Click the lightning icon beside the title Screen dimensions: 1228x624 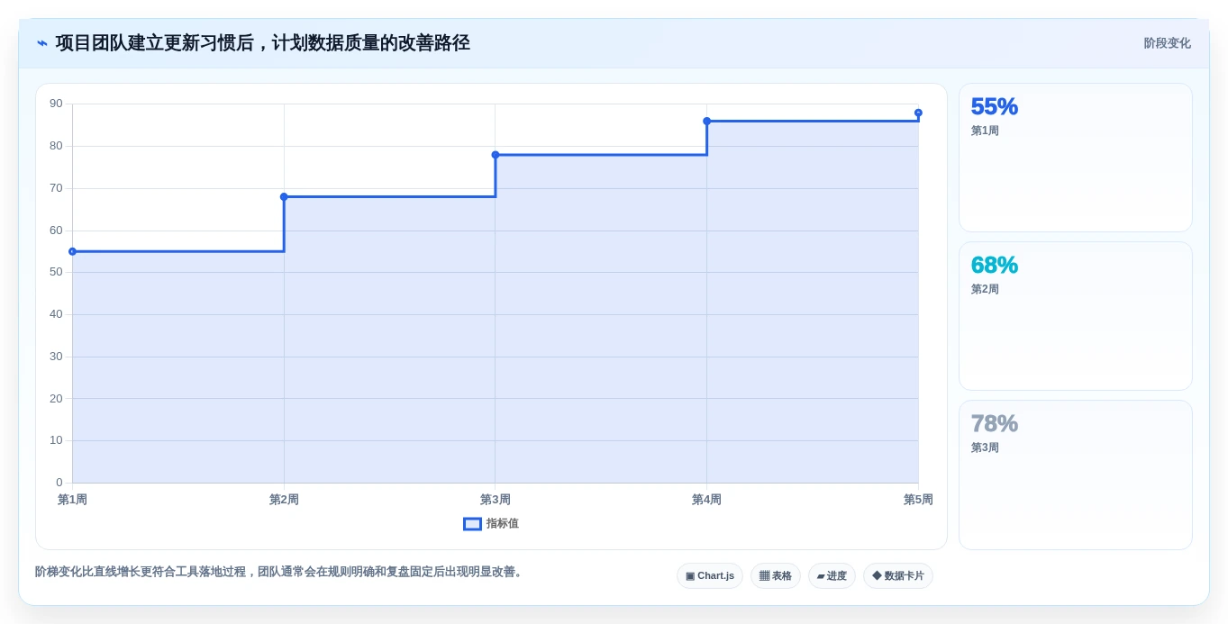(x=42, y=43)
